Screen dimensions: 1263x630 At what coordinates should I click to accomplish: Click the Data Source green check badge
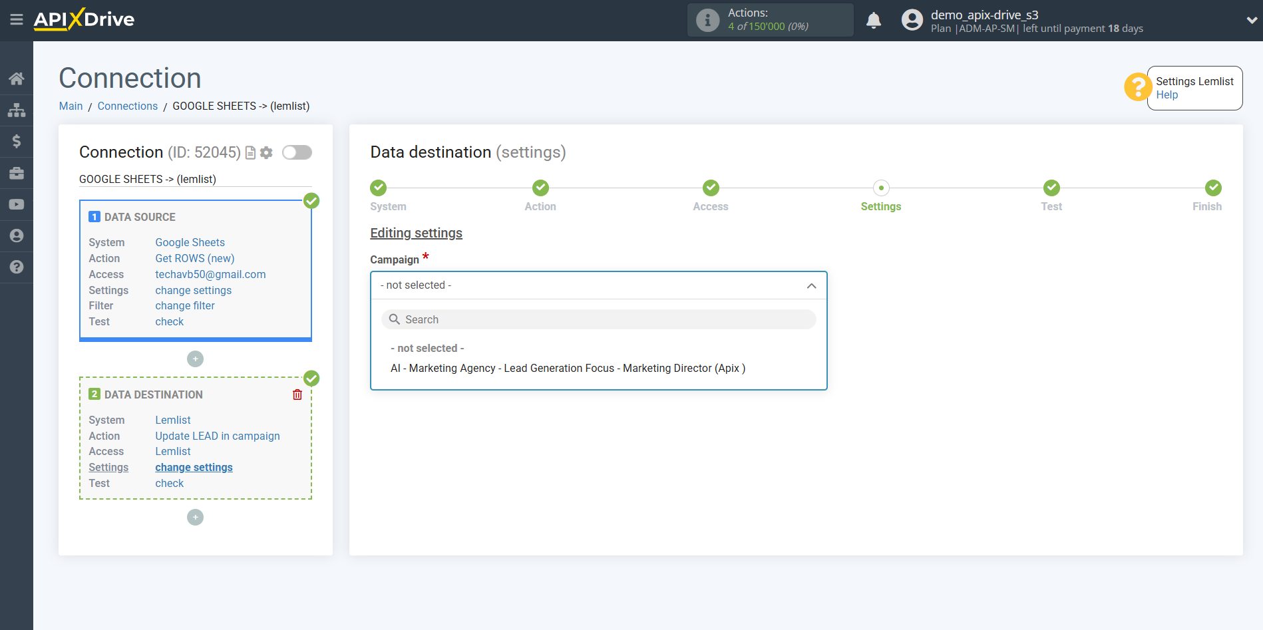311,201
